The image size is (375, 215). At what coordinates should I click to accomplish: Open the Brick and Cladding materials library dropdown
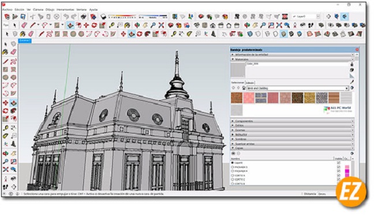point(298,88)
